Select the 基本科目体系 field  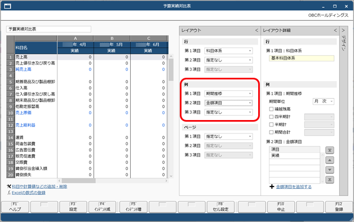click(x=302, y=58)
